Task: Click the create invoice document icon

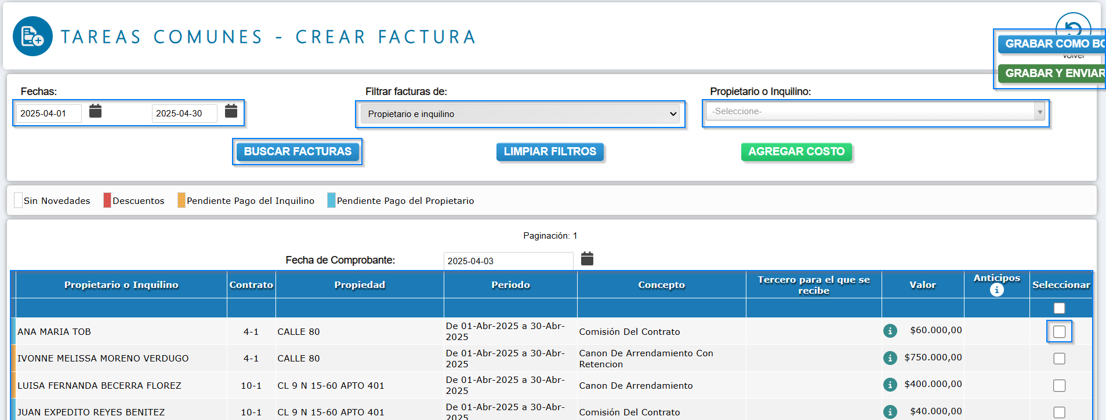Action: (32, 36)
